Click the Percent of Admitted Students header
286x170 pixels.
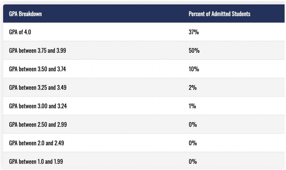coord(219,14)
